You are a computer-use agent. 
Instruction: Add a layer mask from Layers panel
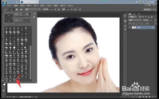coord(140,97)
